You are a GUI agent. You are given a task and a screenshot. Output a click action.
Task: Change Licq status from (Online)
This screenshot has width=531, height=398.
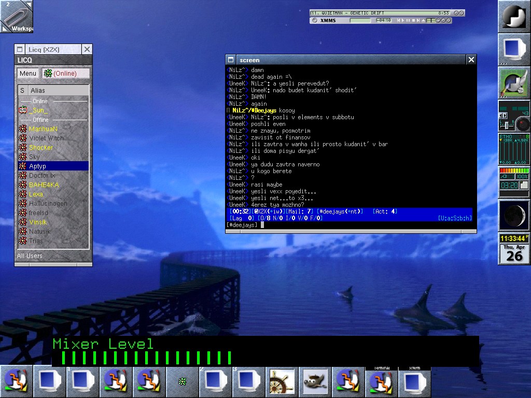point(66,73)
